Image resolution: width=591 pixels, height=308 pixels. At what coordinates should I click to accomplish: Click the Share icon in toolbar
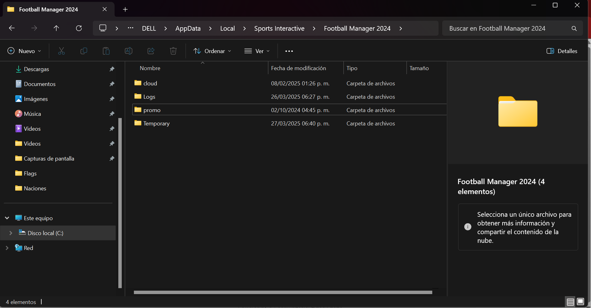point(151,51)
